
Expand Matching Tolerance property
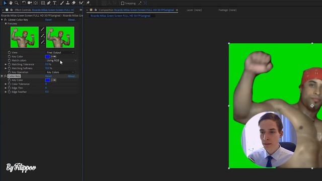coord(6,64)
